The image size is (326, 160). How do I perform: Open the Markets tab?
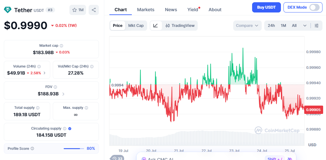click(146, 10)
